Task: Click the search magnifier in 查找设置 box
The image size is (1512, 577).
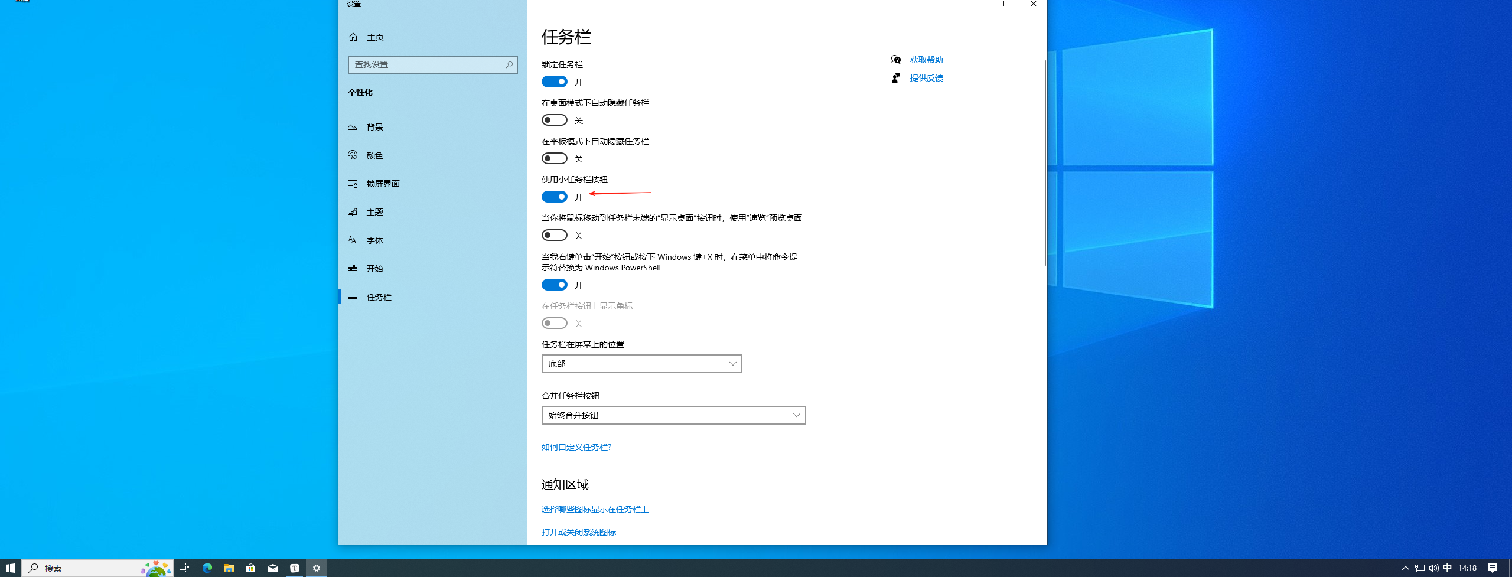Action: pos(509,65)
